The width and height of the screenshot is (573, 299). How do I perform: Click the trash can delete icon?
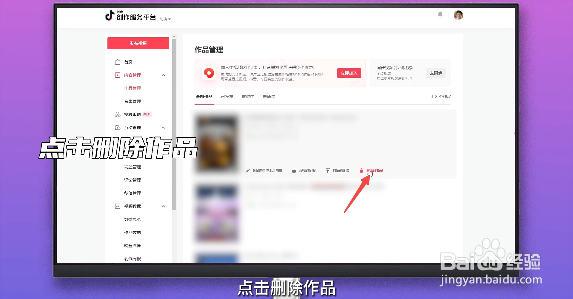361,171
